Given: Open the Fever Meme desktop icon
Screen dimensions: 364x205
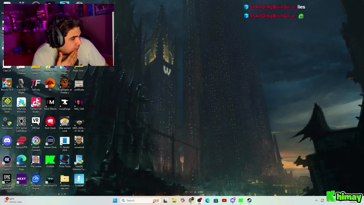Looking at the screenshot, I should click(x=50, y=102).
